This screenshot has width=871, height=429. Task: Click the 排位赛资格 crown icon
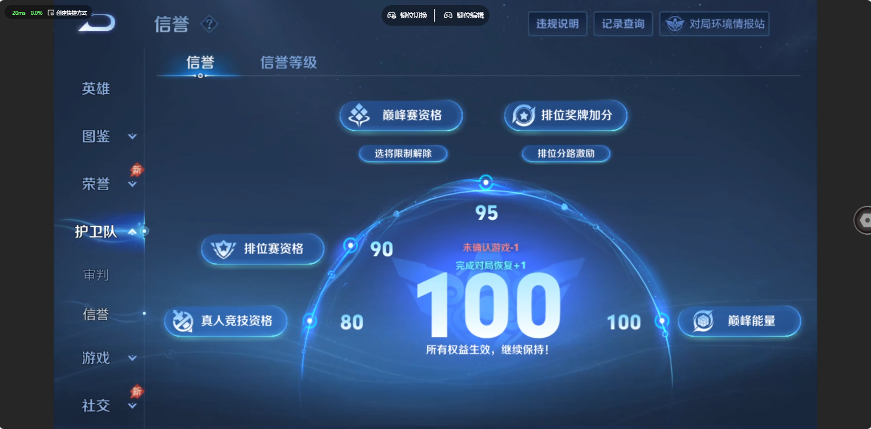click(x=223, y=250)
